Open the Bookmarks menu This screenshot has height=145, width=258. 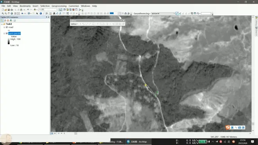pos(25,6)
